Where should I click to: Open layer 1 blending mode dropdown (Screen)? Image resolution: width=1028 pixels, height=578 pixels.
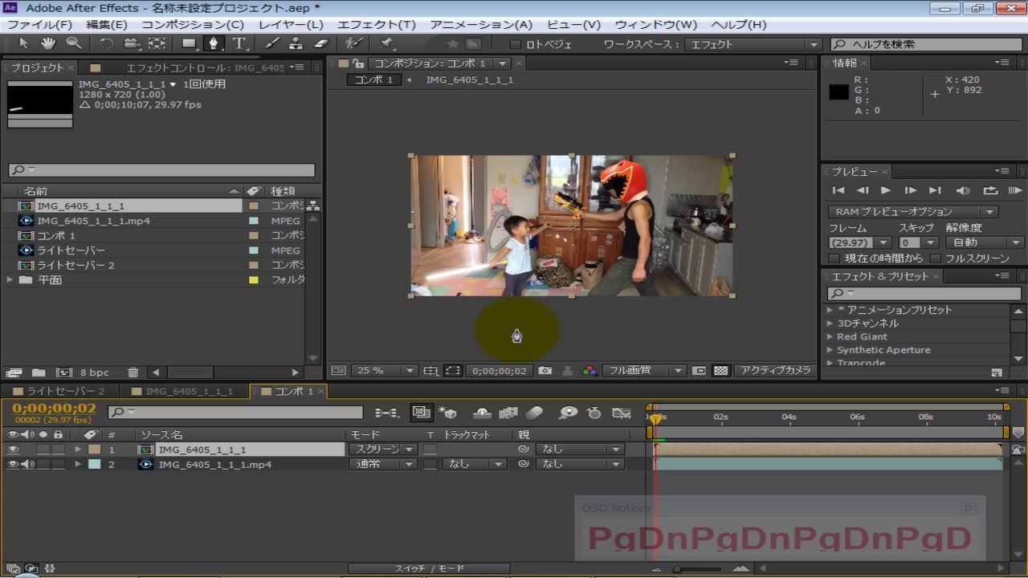(382, 450)
